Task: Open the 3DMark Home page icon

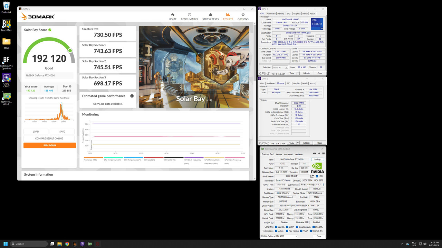Action: (x=173, y=15)
